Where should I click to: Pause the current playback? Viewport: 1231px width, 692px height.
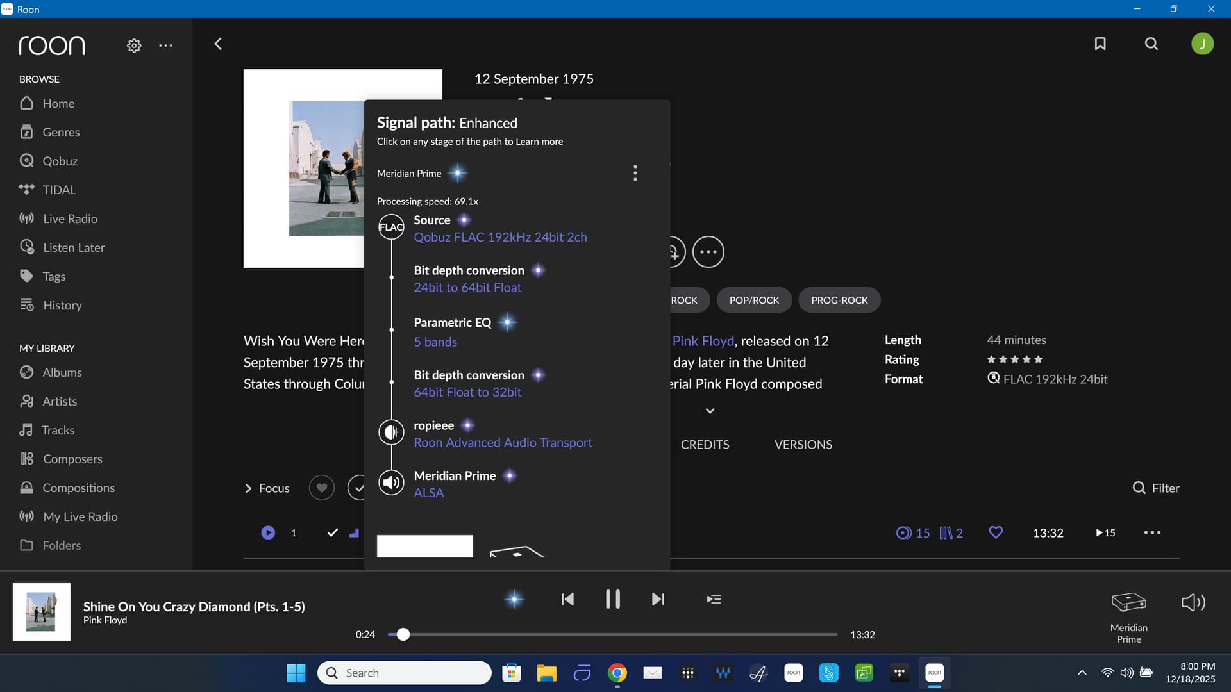click(x=613, y=599)
